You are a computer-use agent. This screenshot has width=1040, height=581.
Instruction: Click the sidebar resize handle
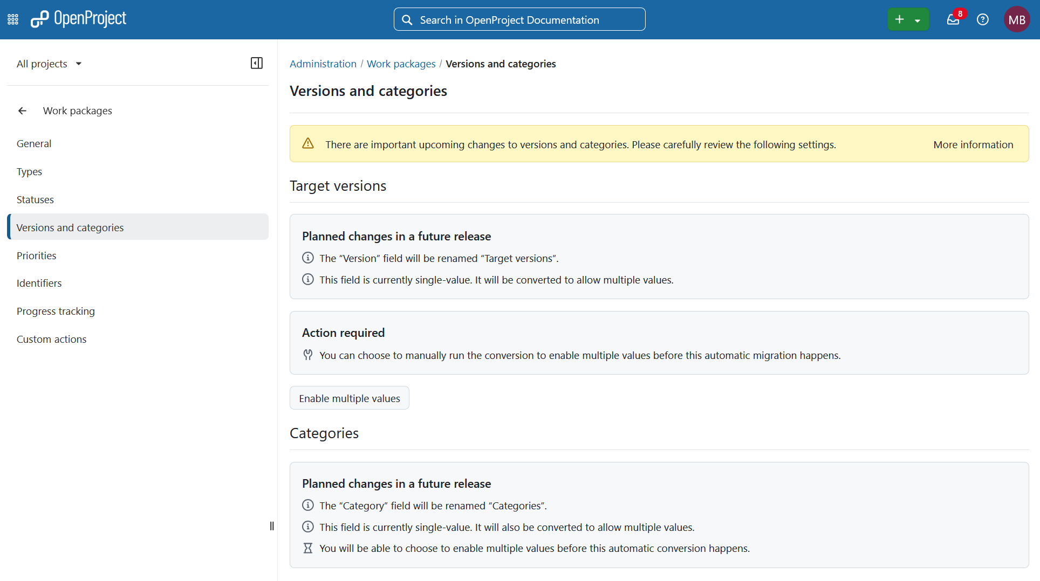272,526
